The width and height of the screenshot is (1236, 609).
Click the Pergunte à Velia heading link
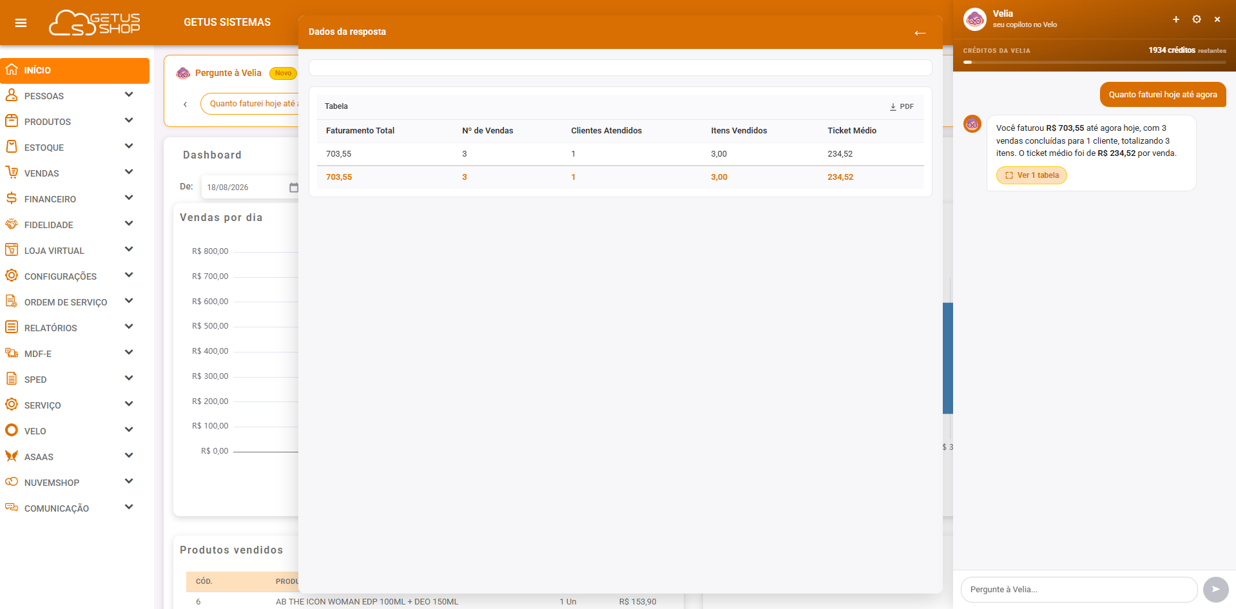[228, 73]
